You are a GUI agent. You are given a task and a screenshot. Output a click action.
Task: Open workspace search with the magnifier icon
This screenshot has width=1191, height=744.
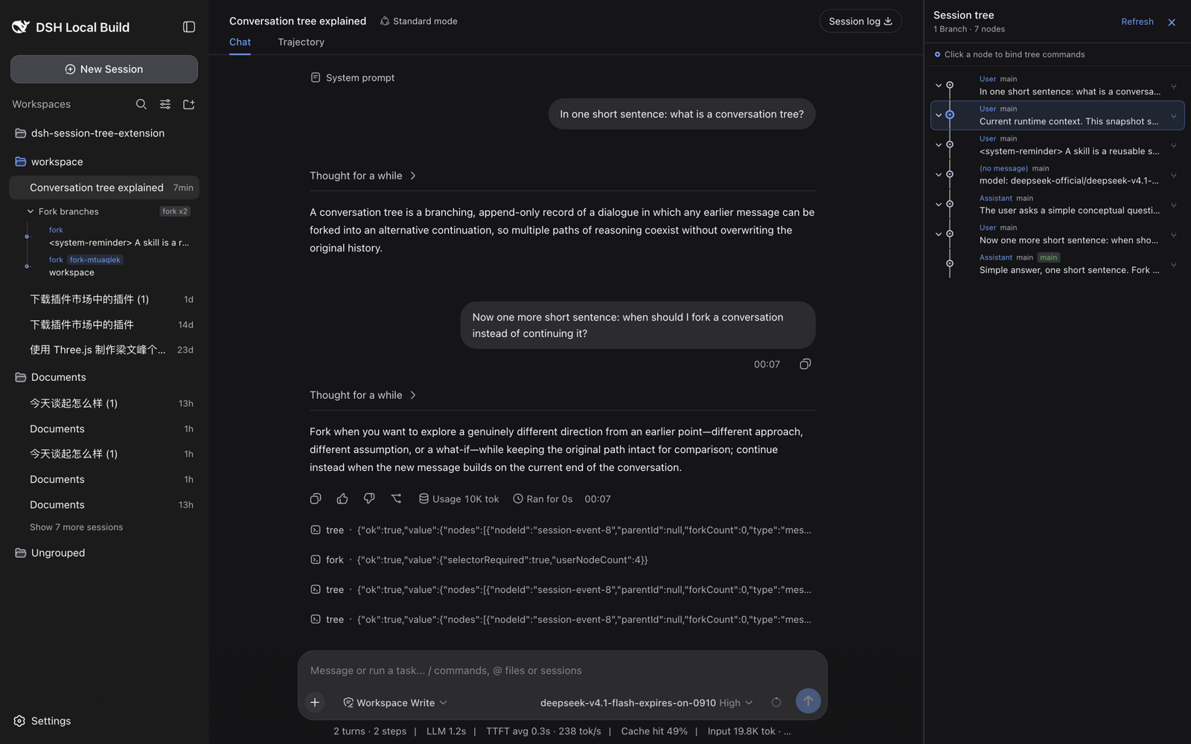pos(141,104)
